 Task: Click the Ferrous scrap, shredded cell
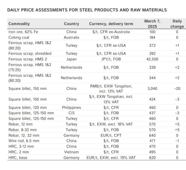[30, 54]
